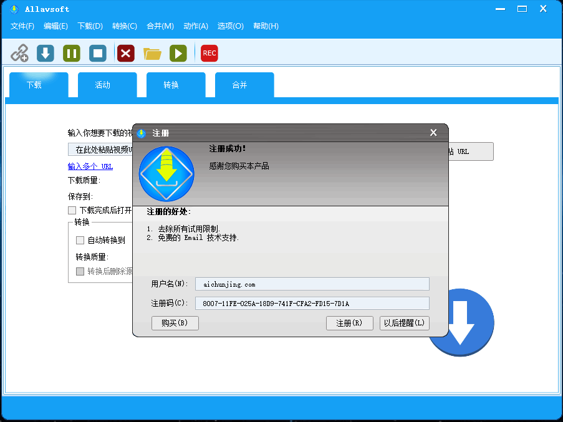563x422 pixels.
Task: Click the 输入多个 URL link
Action: pos(90,166)
